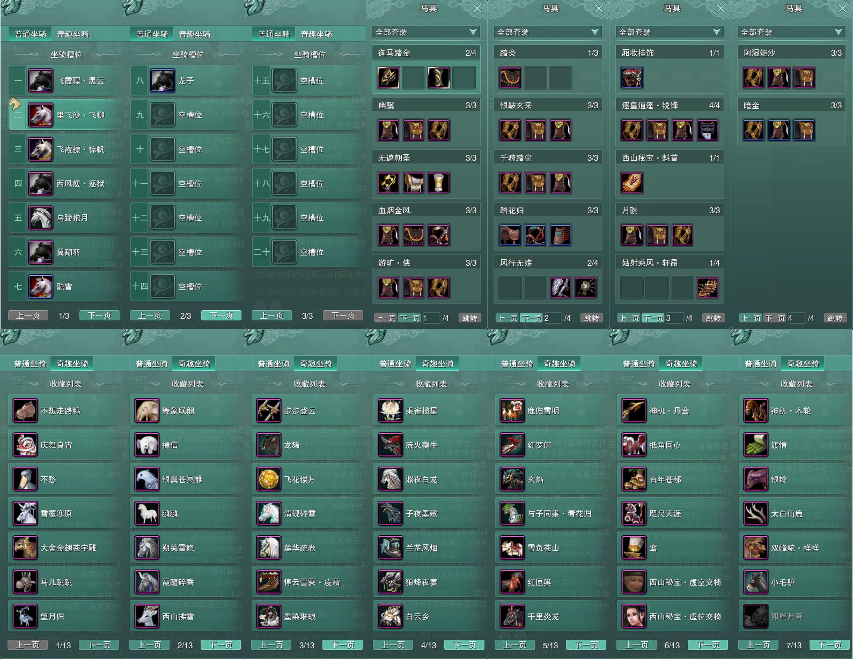Switch to 奇趣坐骑 tab in 3/3 mount panel

317,34
